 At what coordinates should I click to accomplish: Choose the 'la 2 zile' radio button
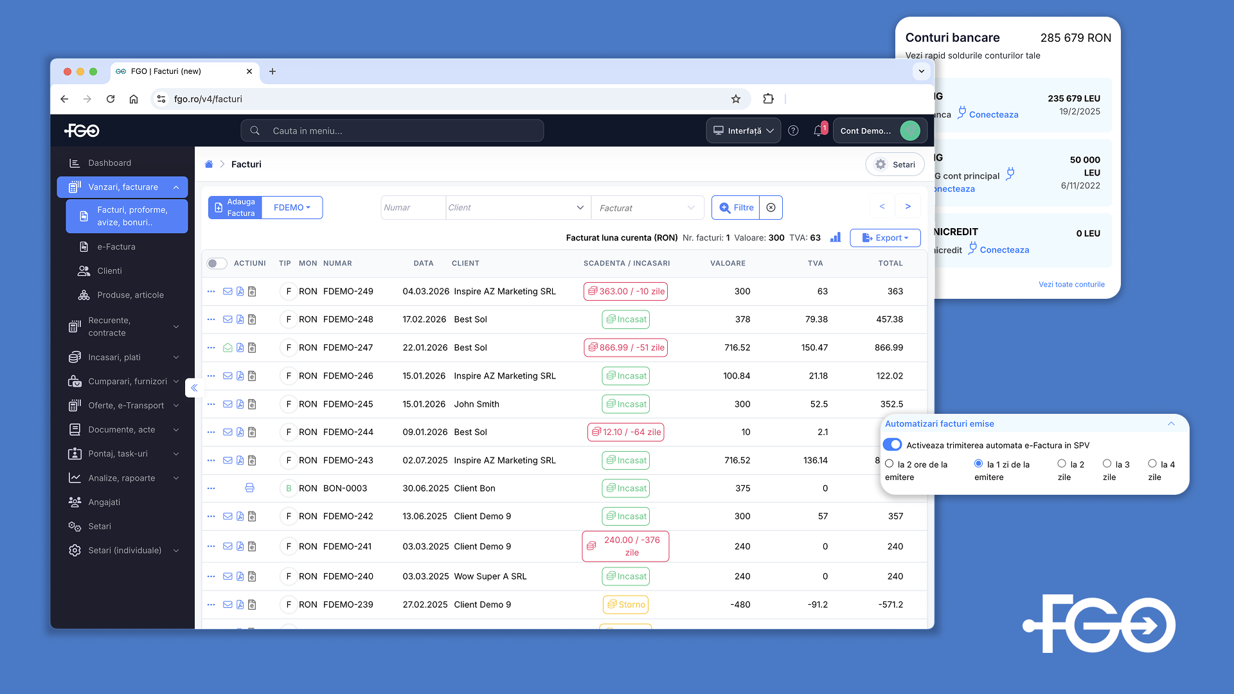click(1062, 464)
